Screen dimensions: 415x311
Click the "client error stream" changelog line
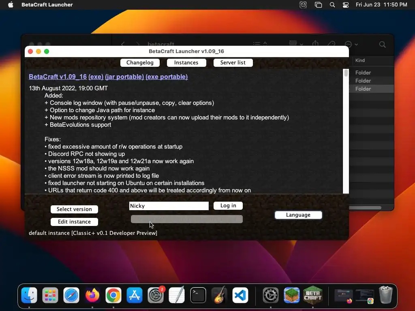tap(102, 176)
